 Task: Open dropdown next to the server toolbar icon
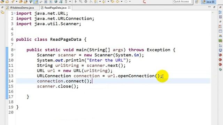70,2
